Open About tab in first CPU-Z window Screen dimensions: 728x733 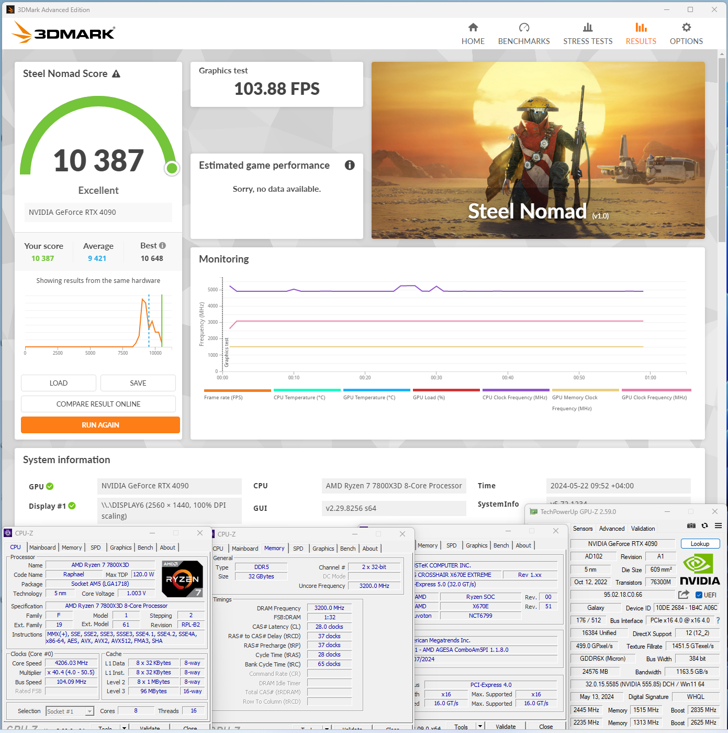pyautogui.click(x=167, y=548)
